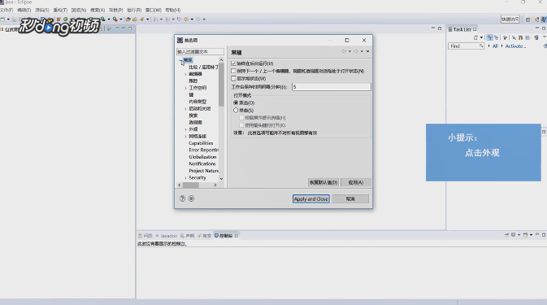Click the Open Task folder toolbar icon
Screen dimensions: 547x305
[x=135, y=20]
